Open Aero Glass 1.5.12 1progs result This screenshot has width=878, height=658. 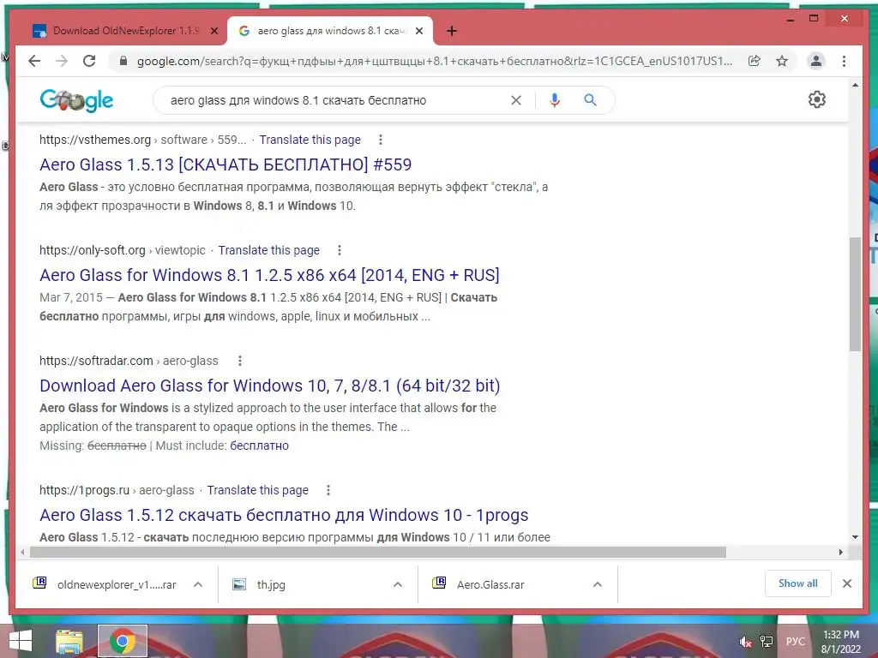pos(284,515)
